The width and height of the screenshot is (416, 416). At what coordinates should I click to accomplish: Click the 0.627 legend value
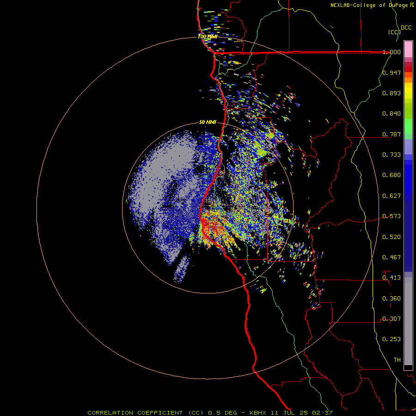[392, 196]
